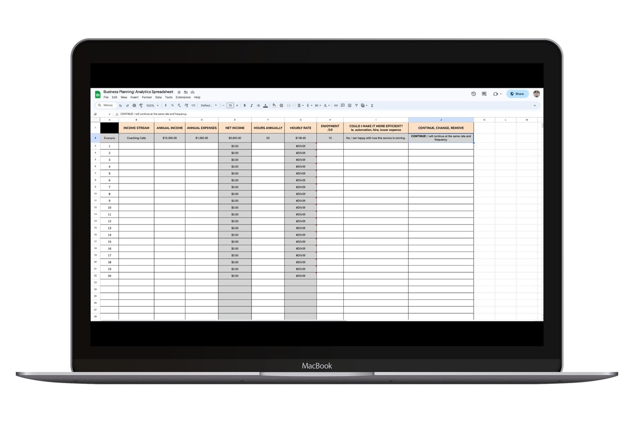Viewport: 634px width, 422px height.
Task: Open the horizontal alignment dropdown
Action: click(301, 105)
